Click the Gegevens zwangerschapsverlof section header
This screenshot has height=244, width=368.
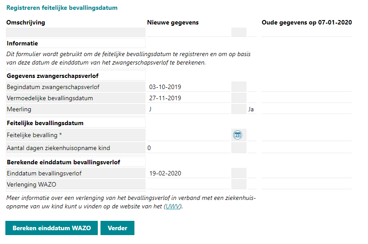[x=53, y=76]
